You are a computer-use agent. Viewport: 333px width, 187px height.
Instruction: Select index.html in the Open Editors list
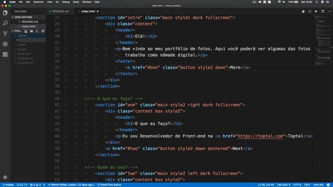pyautogui.click(x=29, y=26)
